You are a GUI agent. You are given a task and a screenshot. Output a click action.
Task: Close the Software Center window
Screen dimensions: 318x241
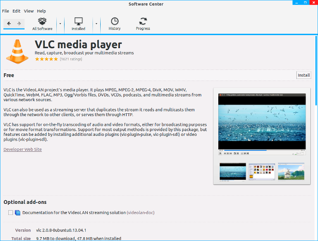coord(314,2)
